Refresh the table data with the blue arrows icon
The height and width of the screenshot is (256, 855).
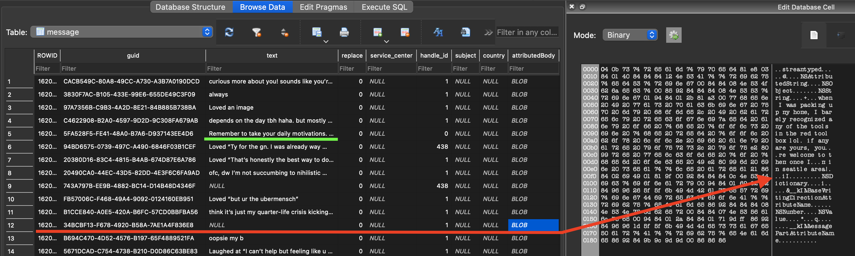pyautogui.click(x=229, y=32)
